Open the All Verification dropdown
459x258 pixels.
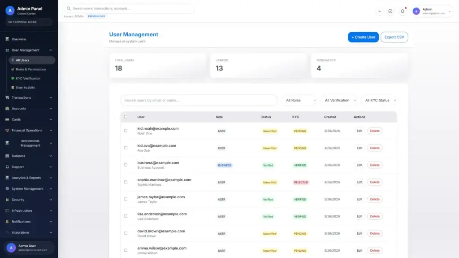coord(340,100)
